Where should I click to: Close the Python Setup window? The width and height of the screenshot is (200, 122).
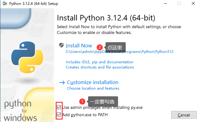coord(193,3)
